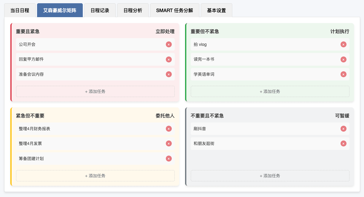Open the 基本设置 tab
Screen dimensions: 364x197
tap(217, 10)
